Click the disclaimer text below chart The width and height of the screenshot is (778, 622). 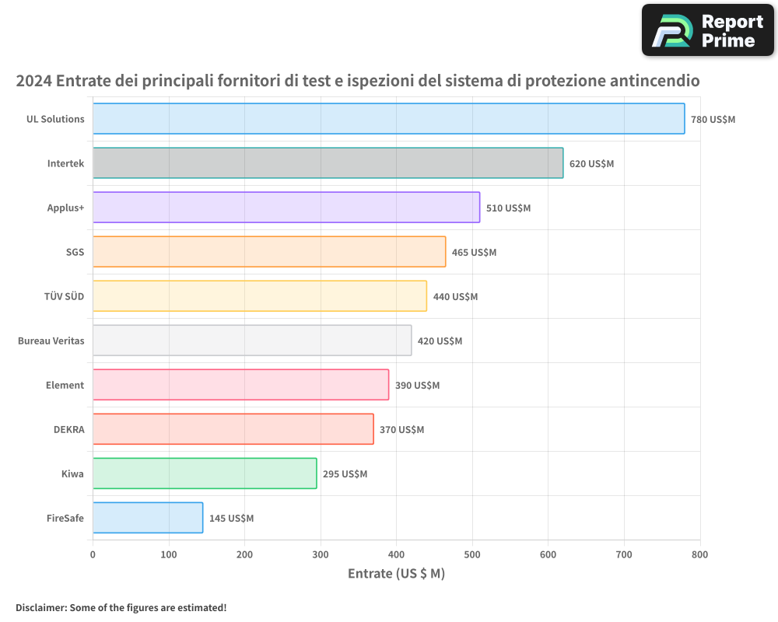coord(121,607)
